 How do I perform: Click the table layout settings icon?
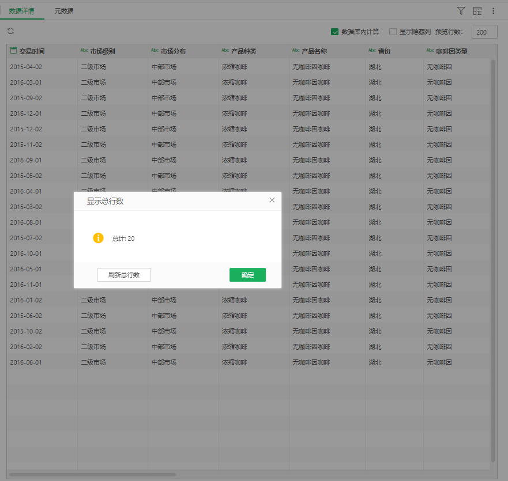[x=477, y=11]
